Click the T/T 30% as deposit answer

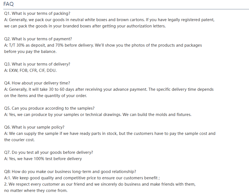click(x=103, y=45)
